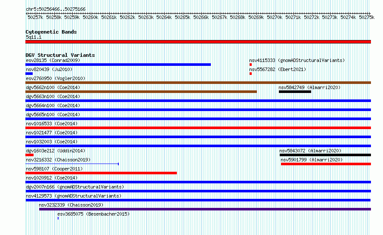Screen dimensions: 383x235
Task: Open nsv3216332 (Chaisson2019) label
Action: [x=58, y=160]
